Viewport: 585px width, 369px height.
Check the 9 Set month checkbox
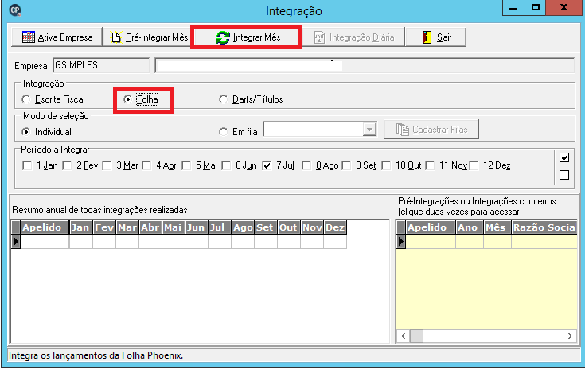tap(346, 165)
